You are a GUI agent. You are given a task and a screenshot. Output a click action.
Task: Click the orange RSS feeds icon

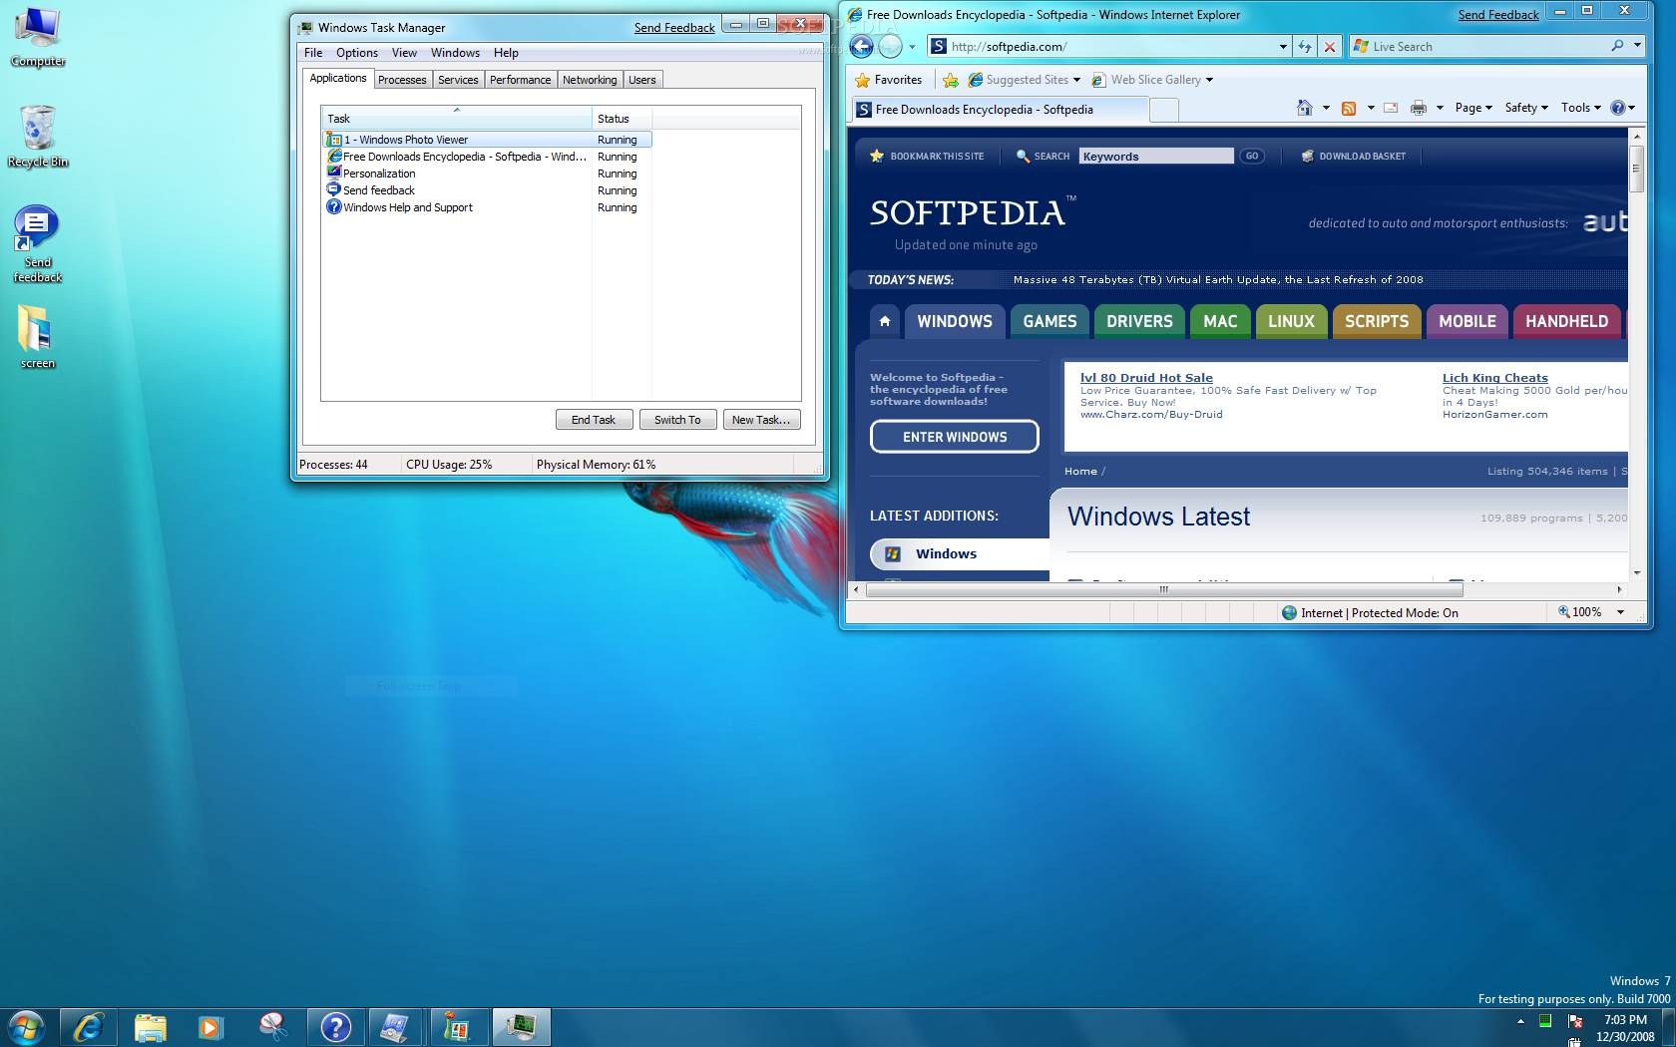click(x=1348, y=108)
